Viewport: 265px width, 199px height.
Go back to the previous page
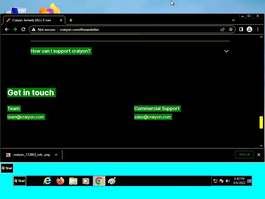pos(6,30)
